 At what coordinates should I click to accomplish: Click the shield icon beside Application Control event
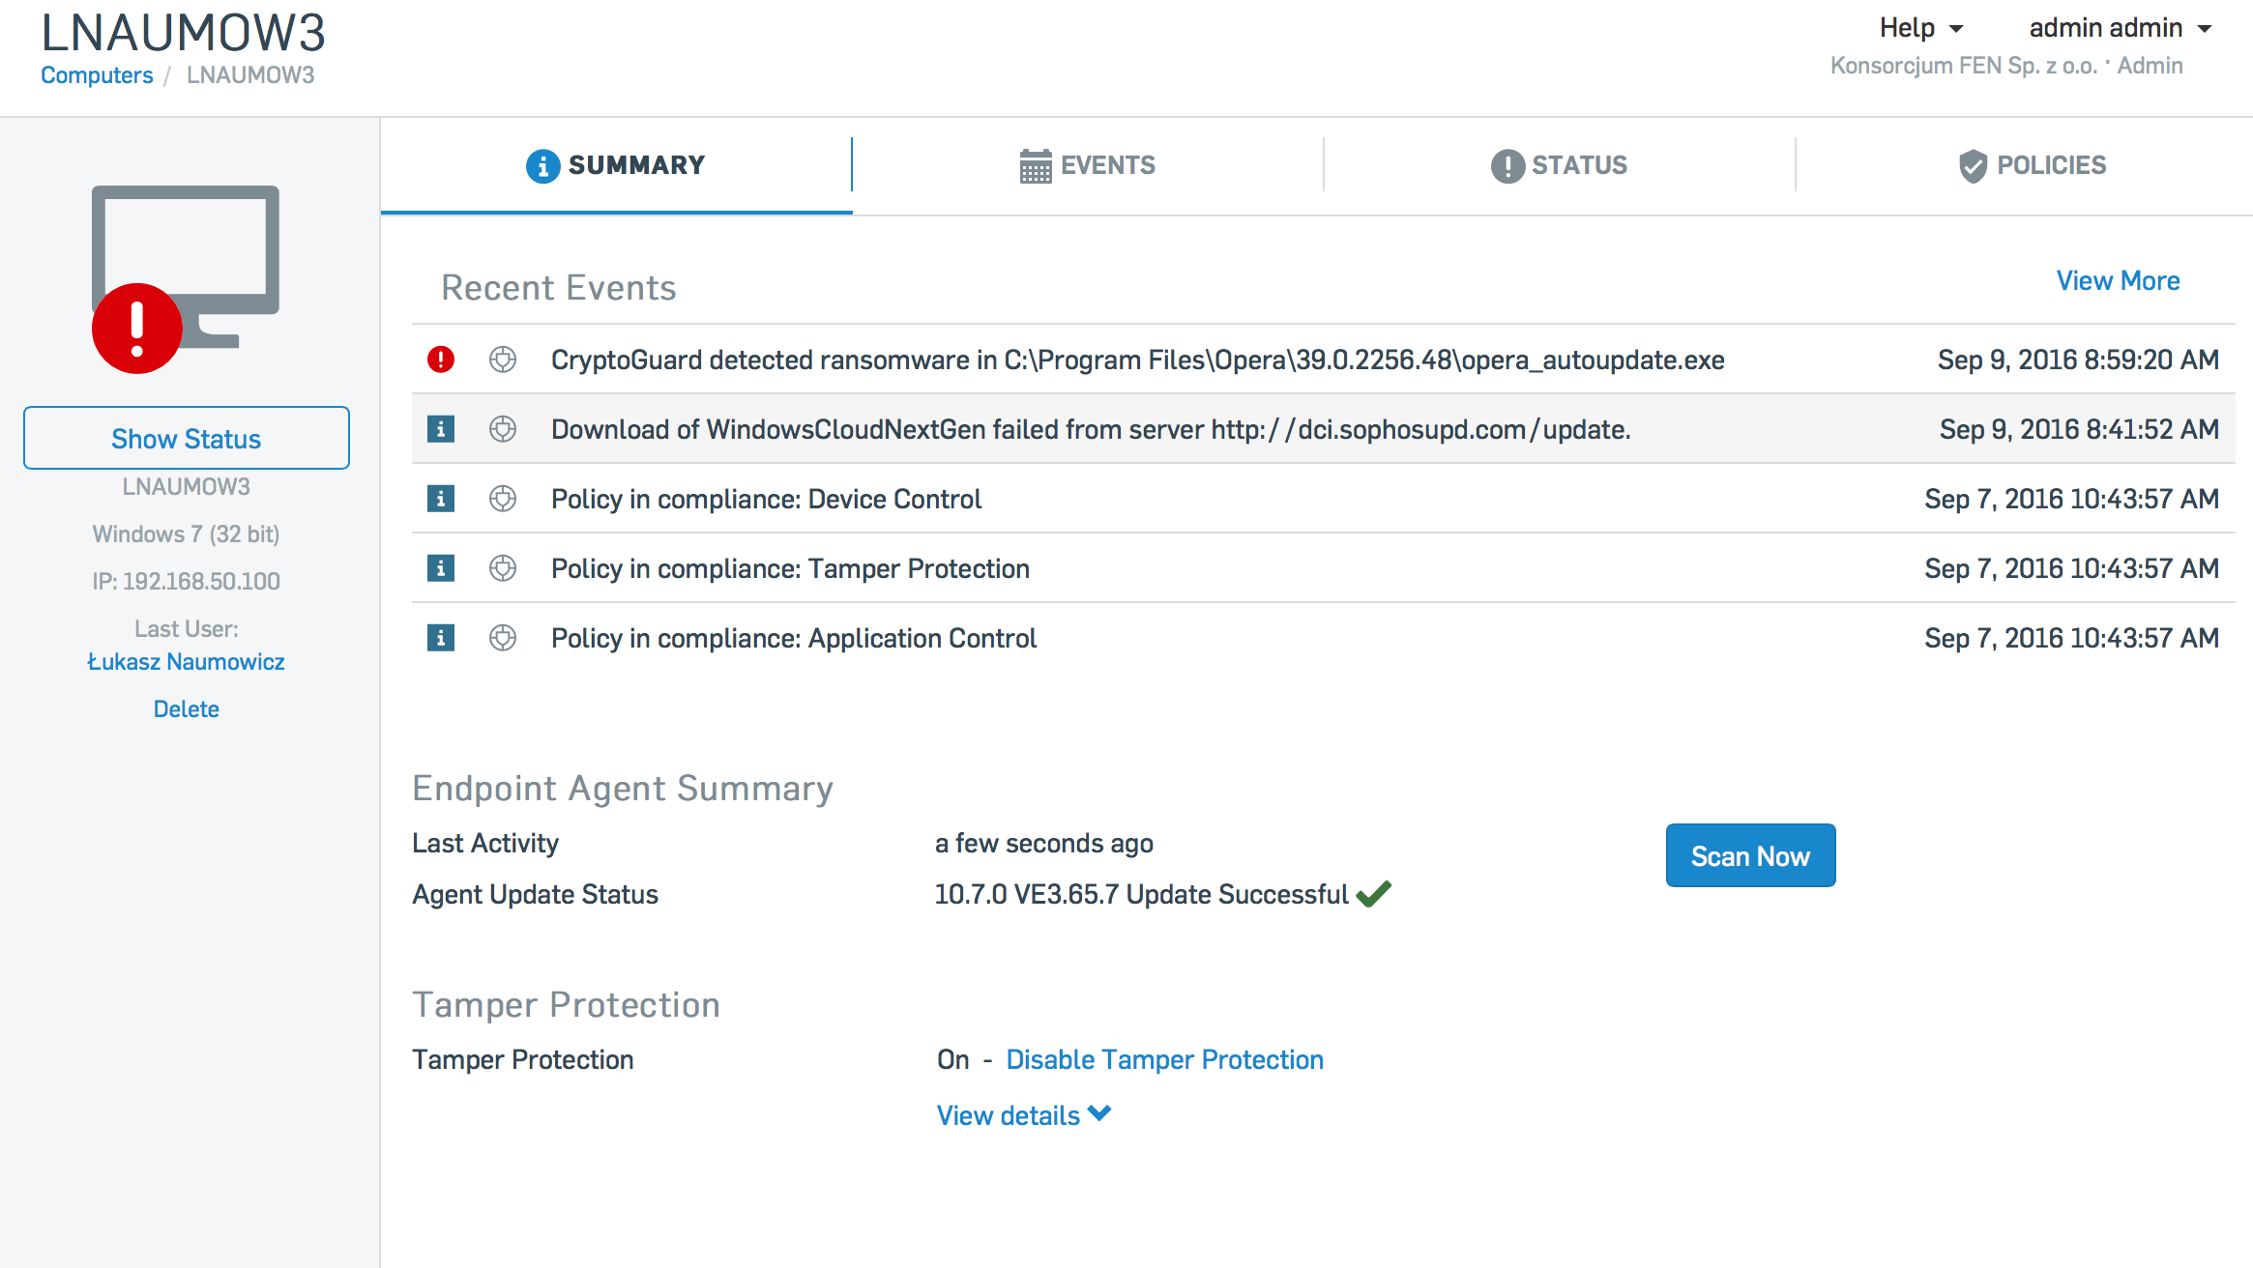pos(503,638)
